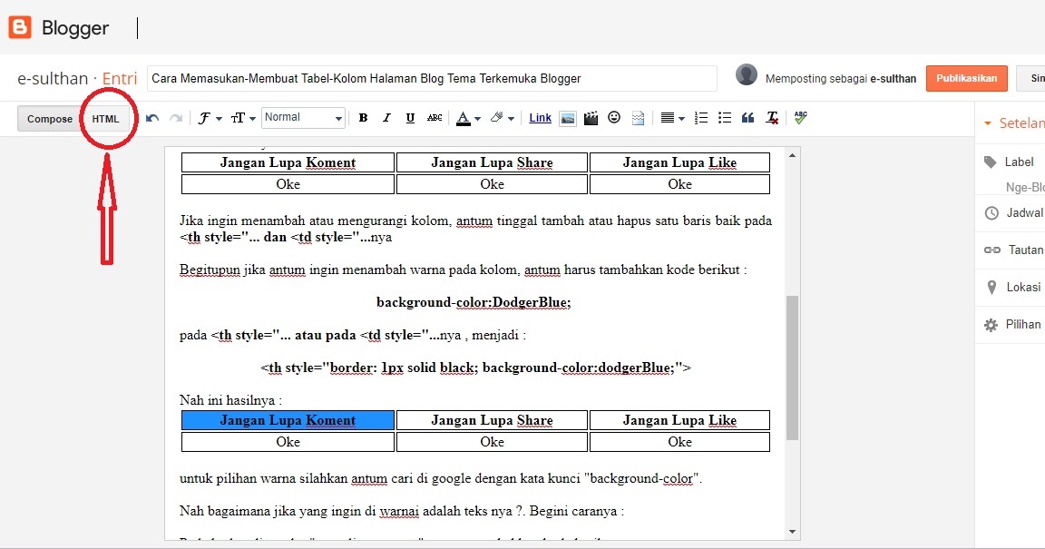Open Jadwal scheduling settings
The height and width of the screenshot is (549, 1045).
click(x=1023, y=213)
